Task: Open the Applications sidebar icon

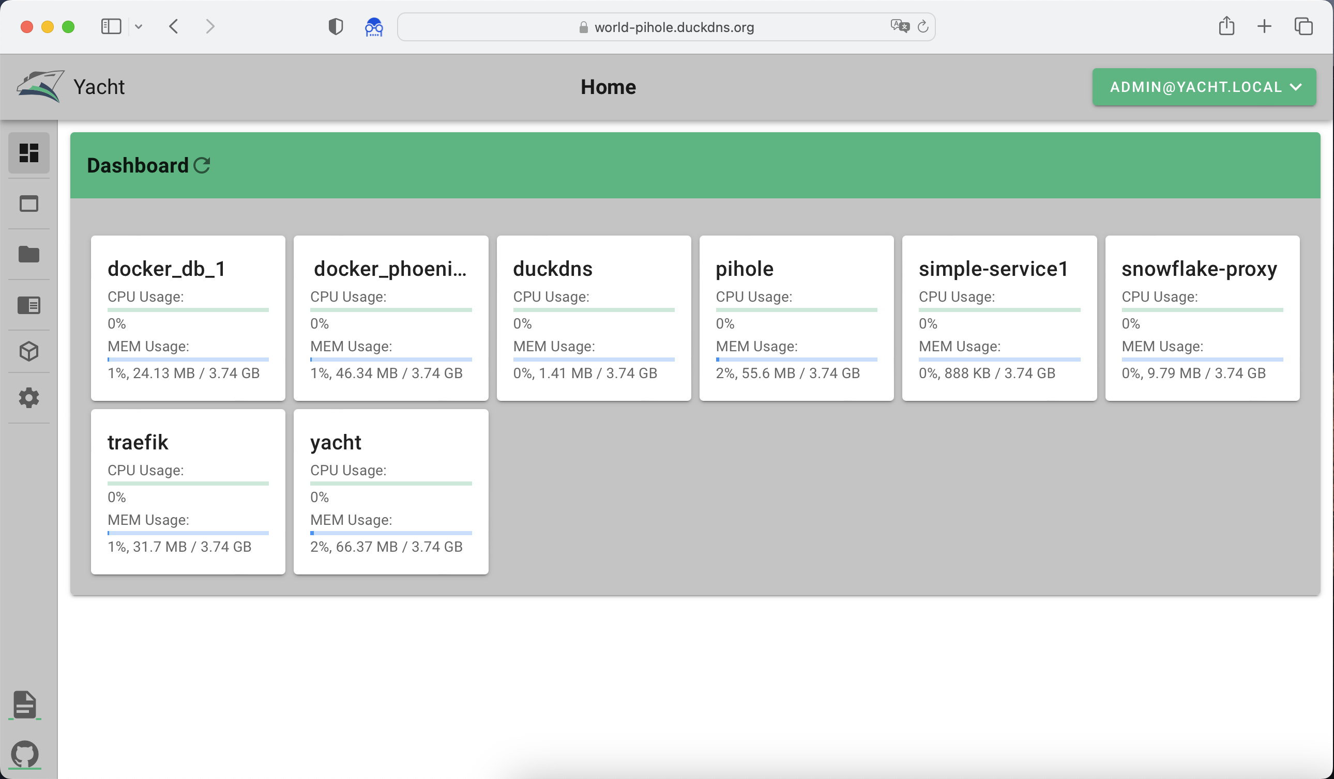Action: coord(28,204)
